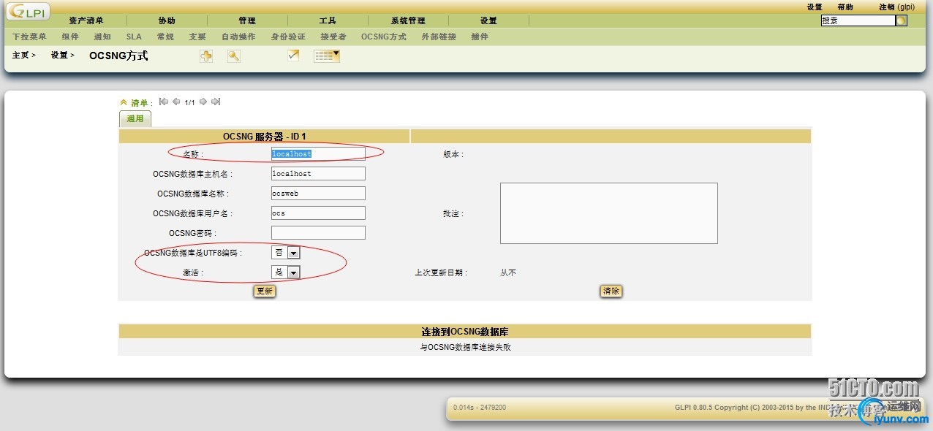This screenshot has height=431, width=933.
Task: Go to last record arrow icon
Action: point(216,102)
